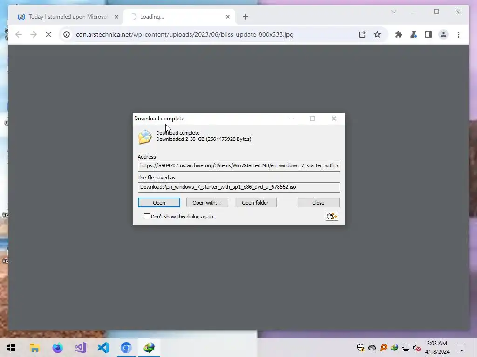Toggle the browser side panel

point(429,34)
